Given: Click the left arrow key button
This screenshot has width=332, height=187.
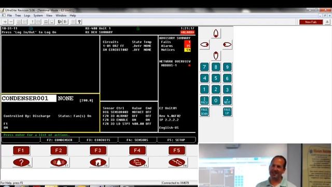Looking at the screenshot, I should point(204,45).
